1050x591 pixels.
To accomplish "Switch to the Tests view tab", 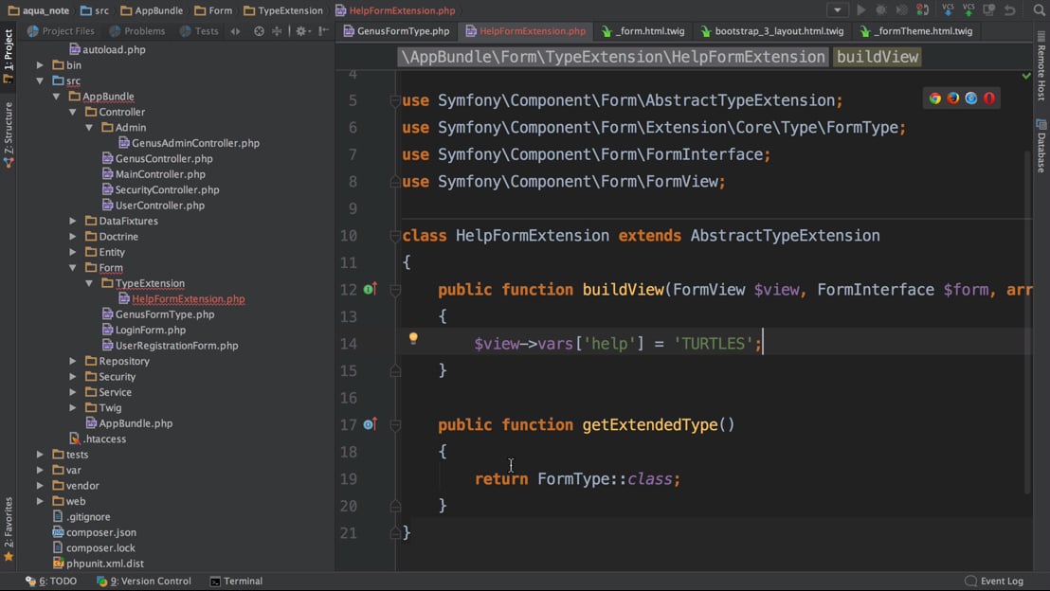I will click(x=200, y=31).
